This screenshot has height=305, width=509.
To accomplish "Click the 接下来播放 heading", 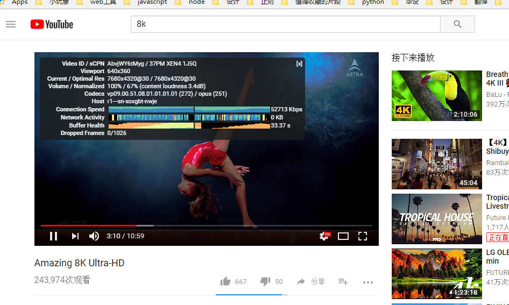I will (x=413, y=58).
